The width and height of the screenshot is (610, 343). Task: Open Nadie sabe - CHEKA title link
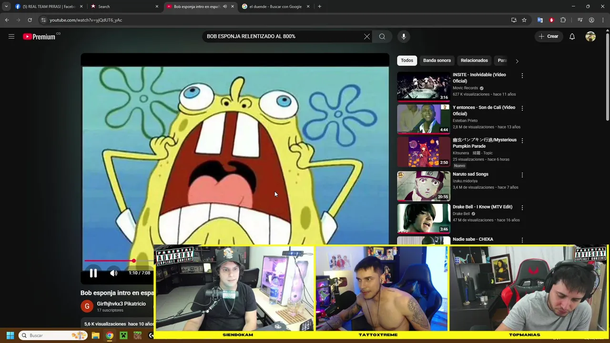coord(473,239)
